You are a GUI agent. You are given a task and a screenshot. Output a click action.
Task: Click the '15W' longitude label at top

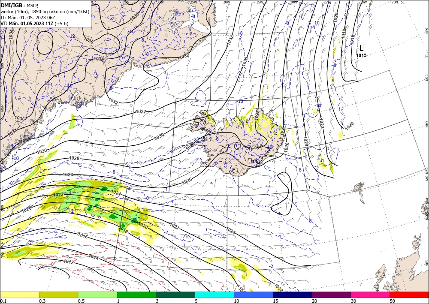click(260, 2)
